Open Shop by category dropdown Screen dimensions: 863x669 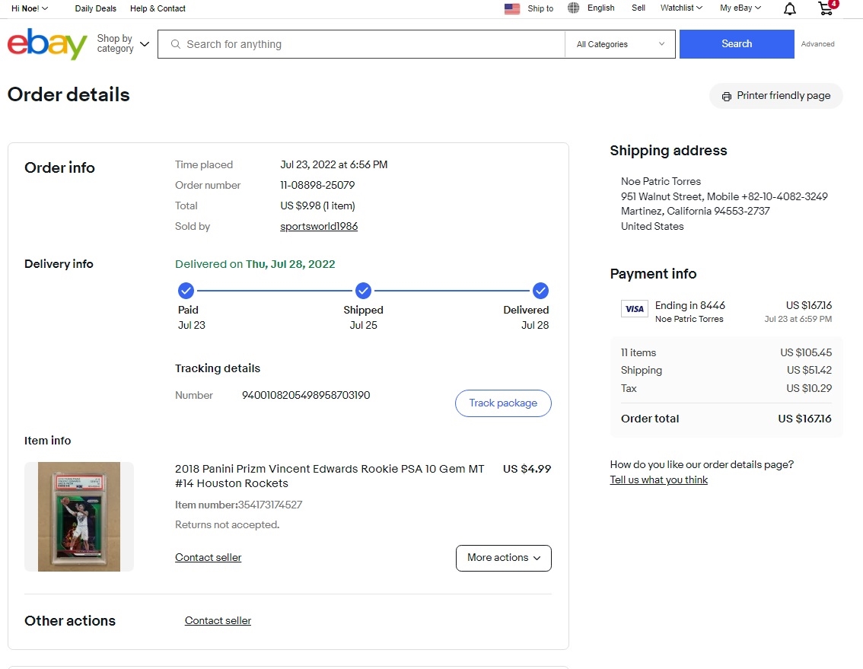tap(123, 43)
